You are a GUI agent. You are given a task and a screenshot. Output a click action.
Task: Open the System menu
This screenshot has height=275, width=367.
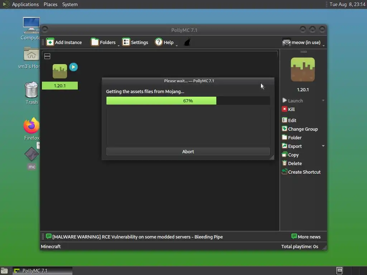point(70,4)
